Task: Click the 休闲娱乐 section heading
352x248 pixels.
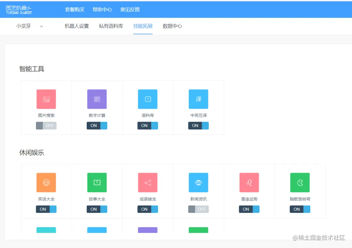Action: coord(32,153)
